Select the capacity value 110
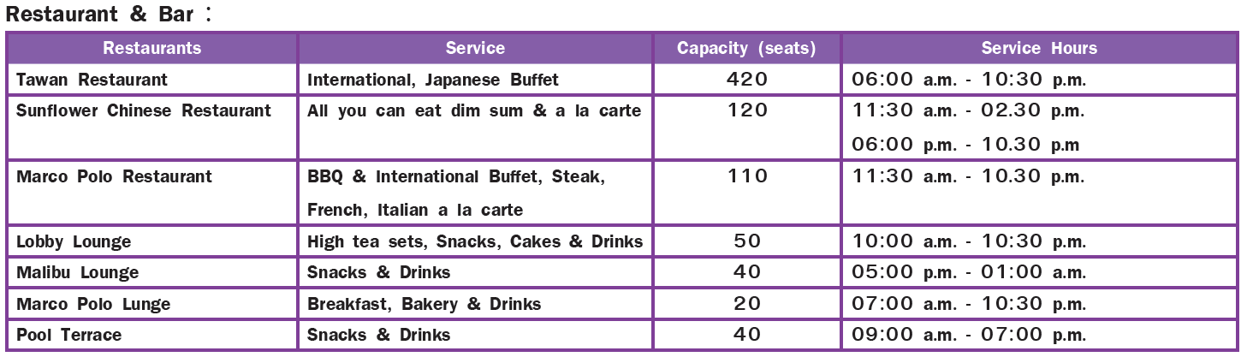The height and width of the screenshot is (357, 1247). [x=747, y=176]
